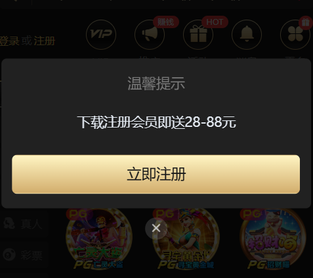Image resolution: width=313 pixels, height=278 pixels.
Task: Open the 登录 link
Action: point(9,41)
